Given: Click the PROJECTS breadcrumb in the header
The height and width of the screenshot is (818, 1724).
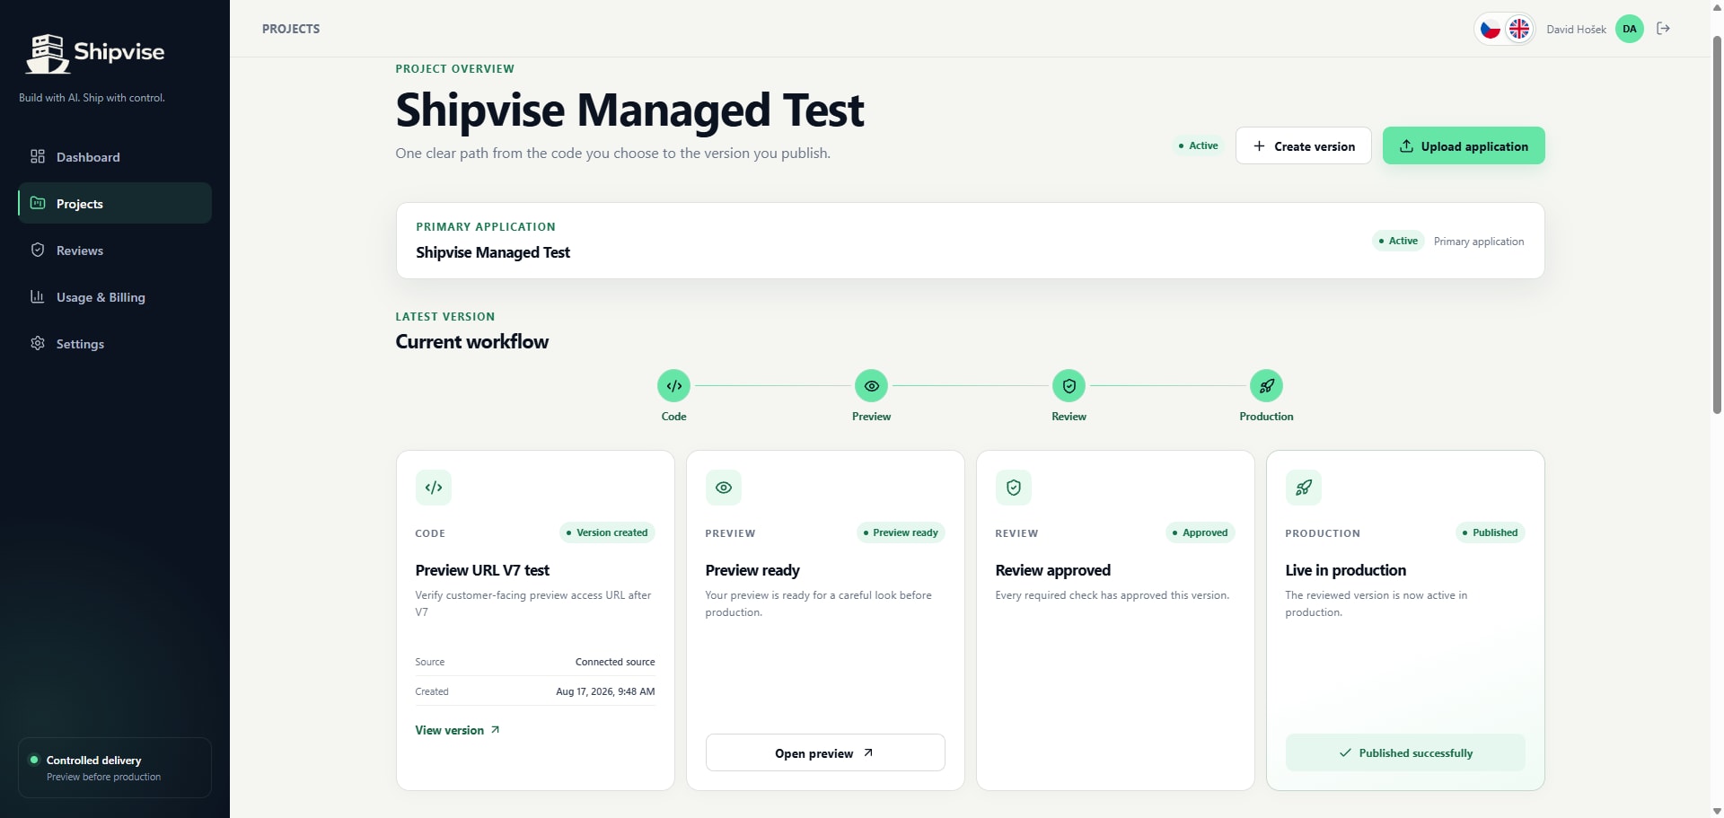Looking at the screenshot, I should point(291,29).
